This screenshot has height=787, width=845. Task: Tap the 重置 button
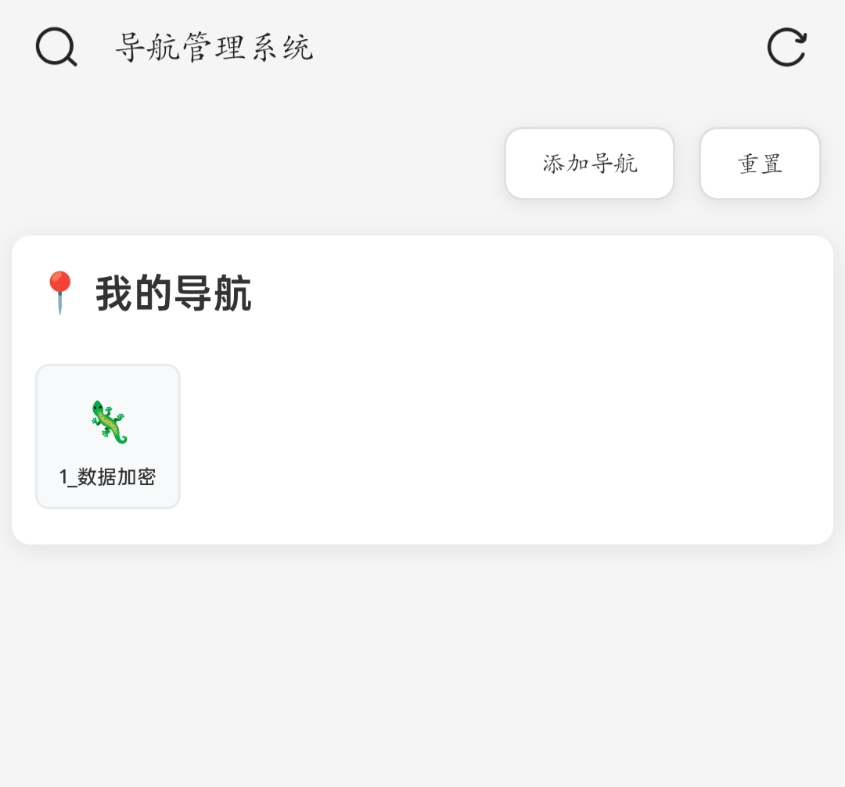[x=760, y=164]
